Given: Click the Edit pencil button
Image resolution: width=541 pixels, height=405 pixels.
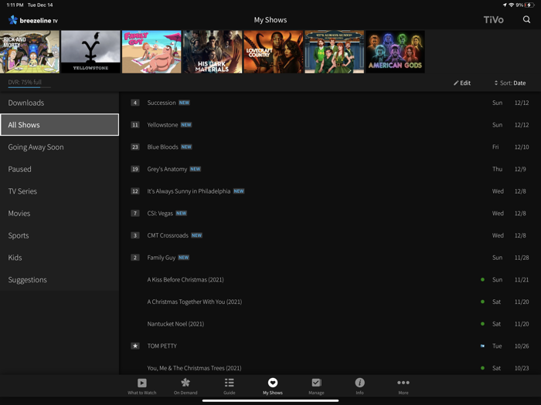Looking at the screenshot, I should 462,83.
